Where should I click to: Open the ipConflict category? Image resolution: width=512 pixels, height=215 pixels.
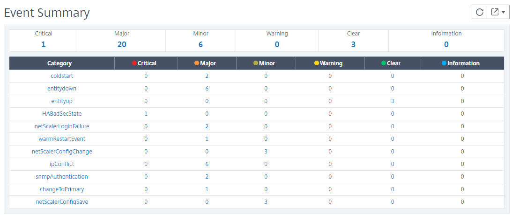click(62, 164)
